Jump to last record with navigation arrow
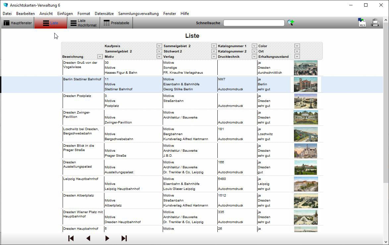 (124, 238)
